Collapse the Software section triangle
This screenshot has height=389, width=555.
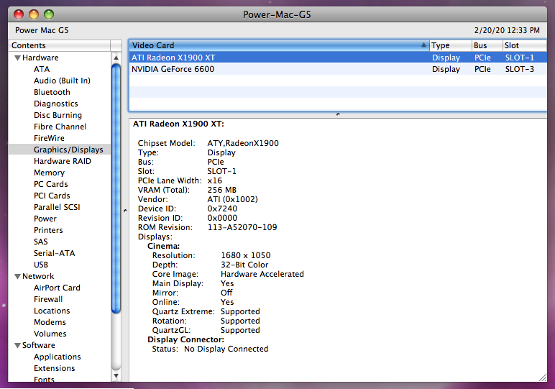(17, 345)
